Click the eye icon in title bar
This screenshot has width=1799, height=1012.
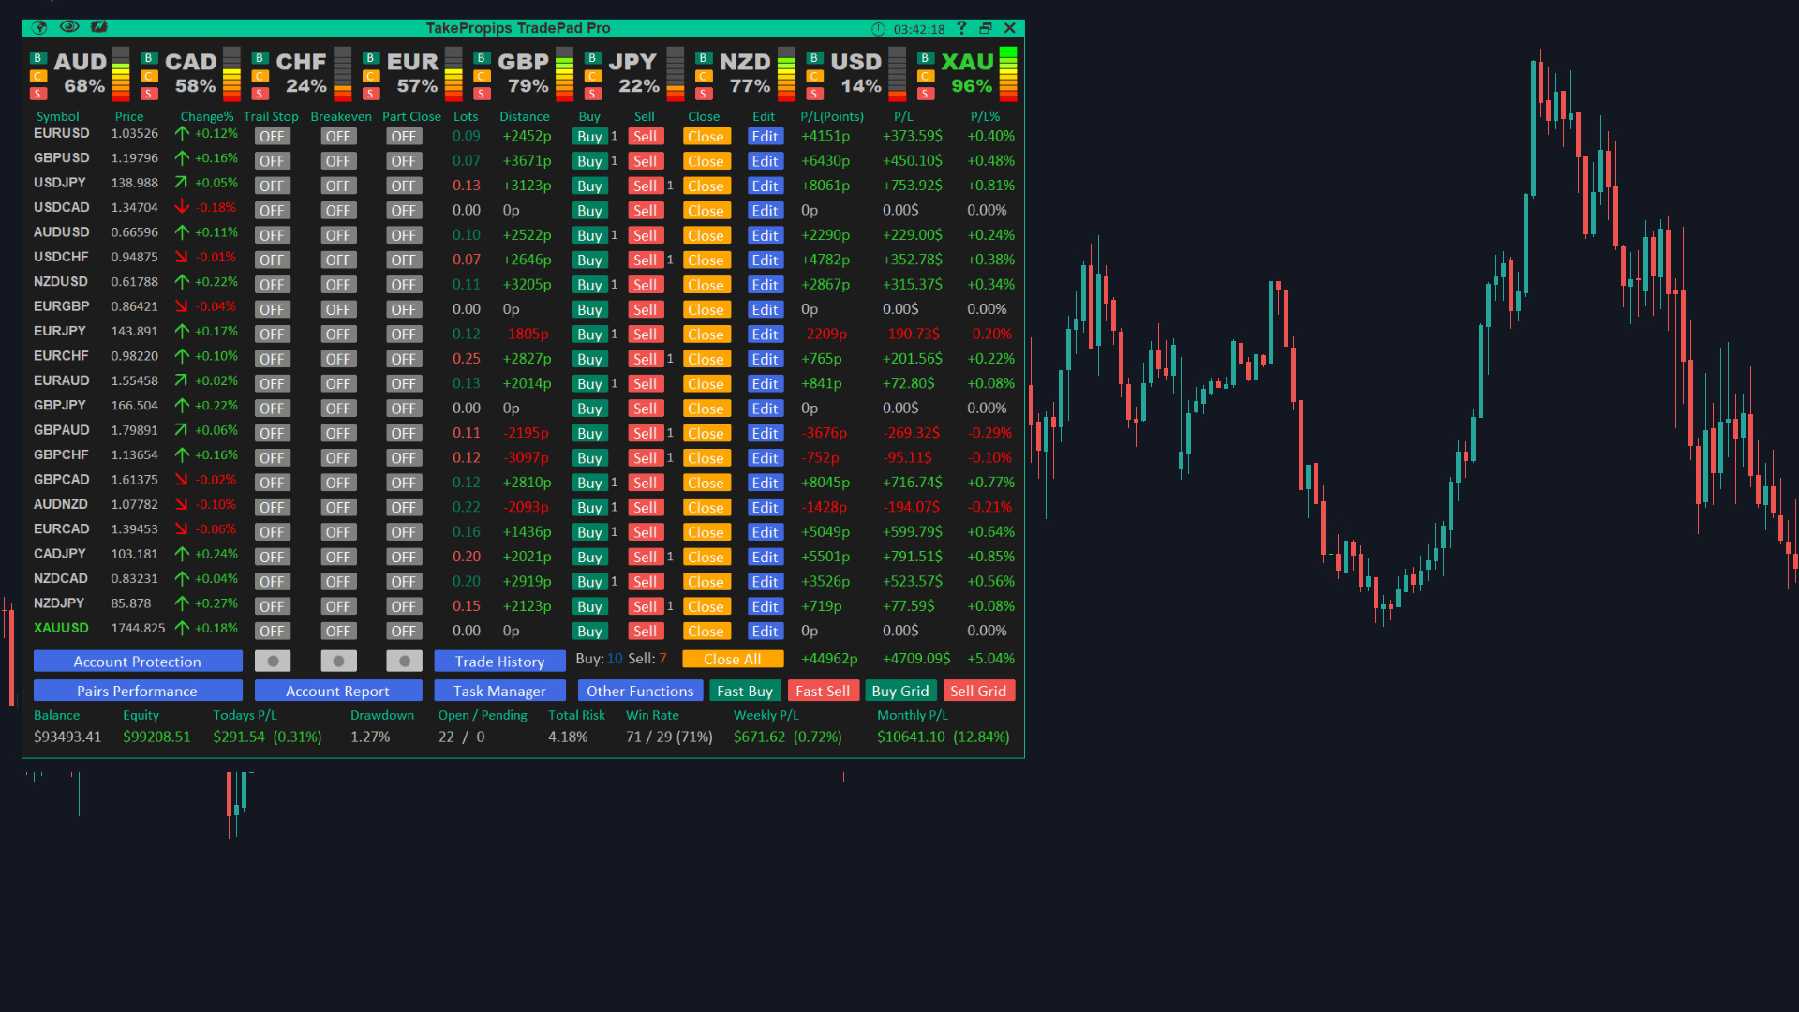tap(69, 27)
